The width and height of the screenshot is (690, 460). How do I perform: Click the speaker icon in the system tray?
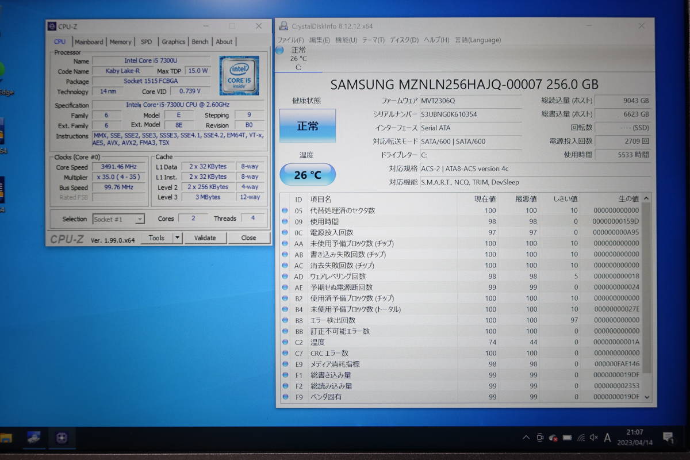pos(593,438)
